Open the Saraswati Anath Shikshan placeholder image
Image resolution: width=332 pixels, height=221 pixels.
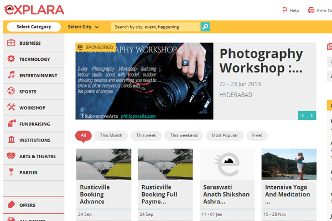coord(227,164)
